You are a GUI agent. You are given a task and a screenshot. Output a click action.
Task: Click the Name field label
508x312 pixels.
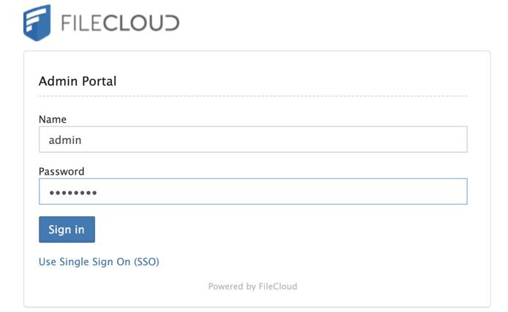click(x=52, y=119)
